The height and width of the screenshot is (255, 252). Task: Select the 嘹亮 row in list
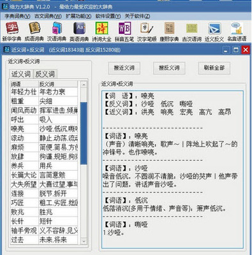(x=44, y=129)
